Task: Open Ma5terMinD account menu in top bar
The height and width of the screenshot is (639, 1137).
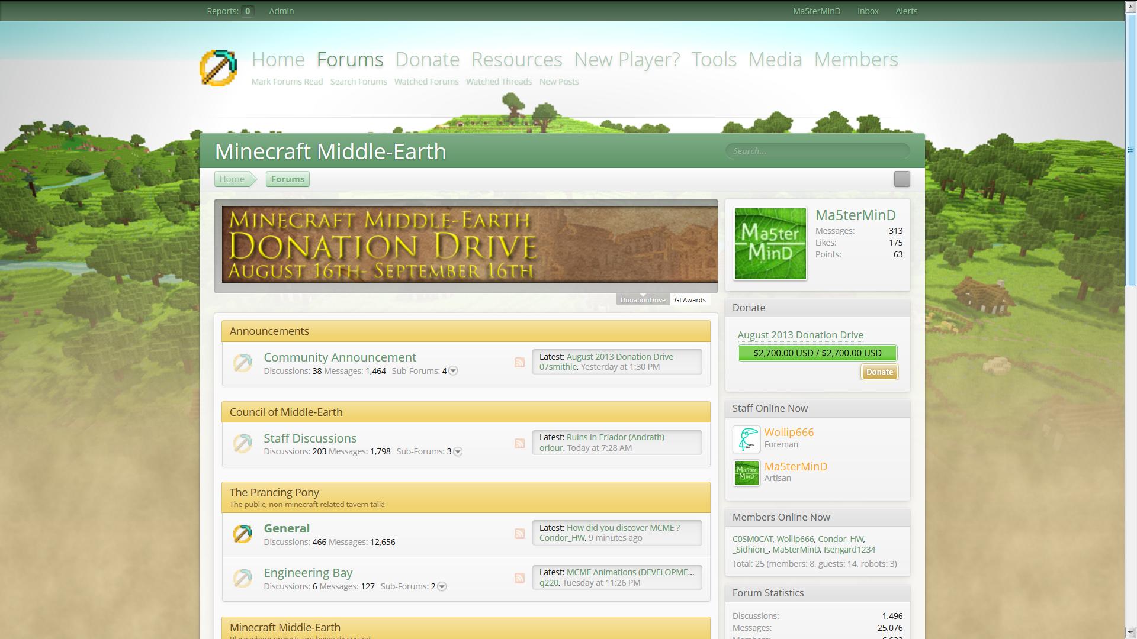Action: [817, 11]
